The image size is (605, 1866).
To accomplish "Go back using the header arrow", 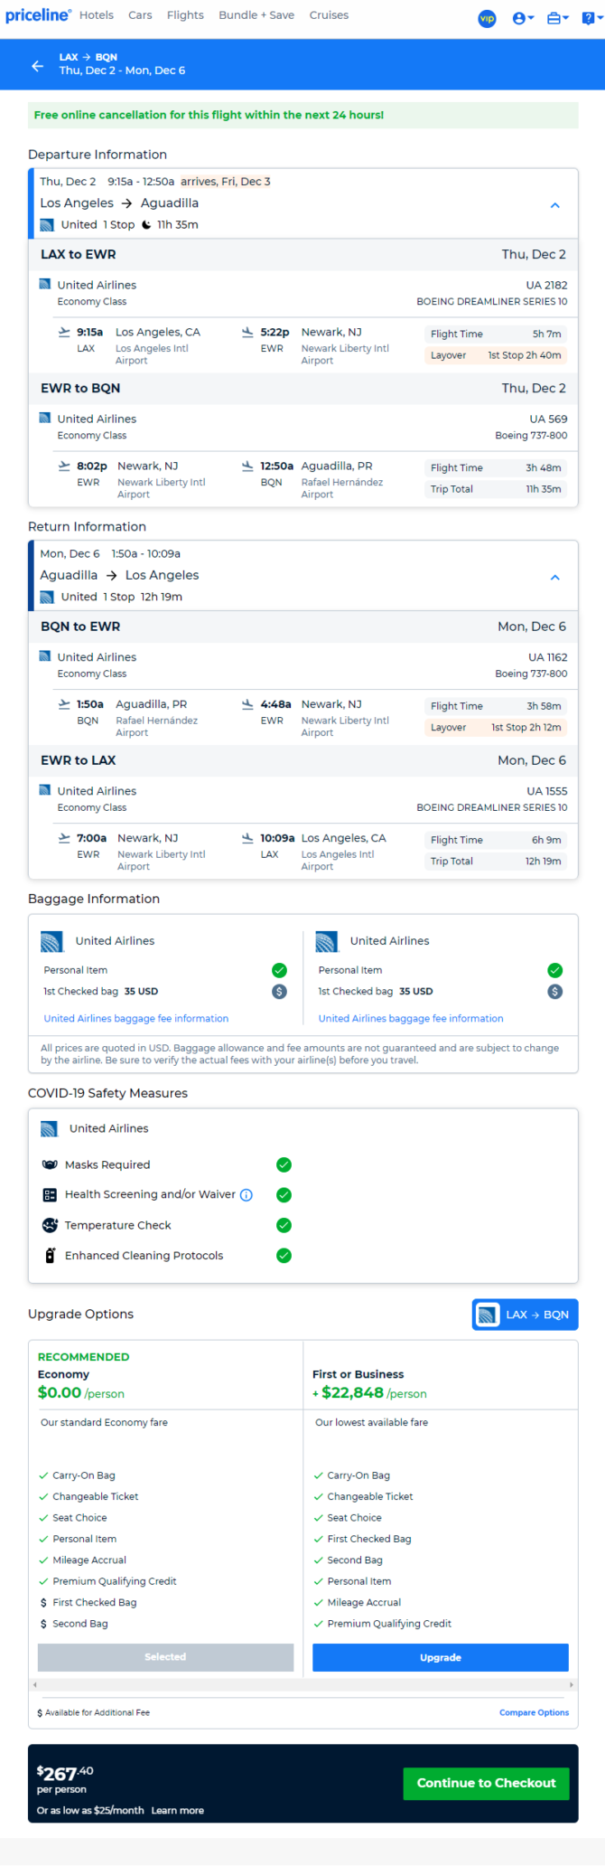I will (37, 66).
